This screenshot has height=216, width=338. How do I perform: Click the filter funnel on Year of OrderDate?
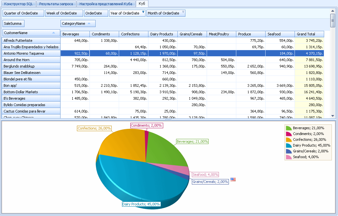[x=143, y=13]
